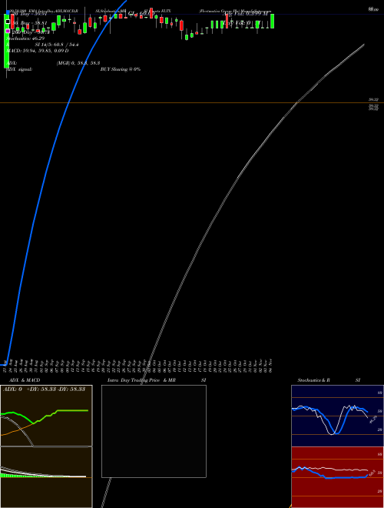
Task: Open the ADX chart with green line
Action: click(x=46, y=416)
